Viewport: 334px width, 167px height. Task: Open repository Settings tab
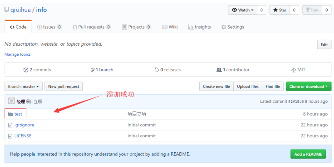233,27
